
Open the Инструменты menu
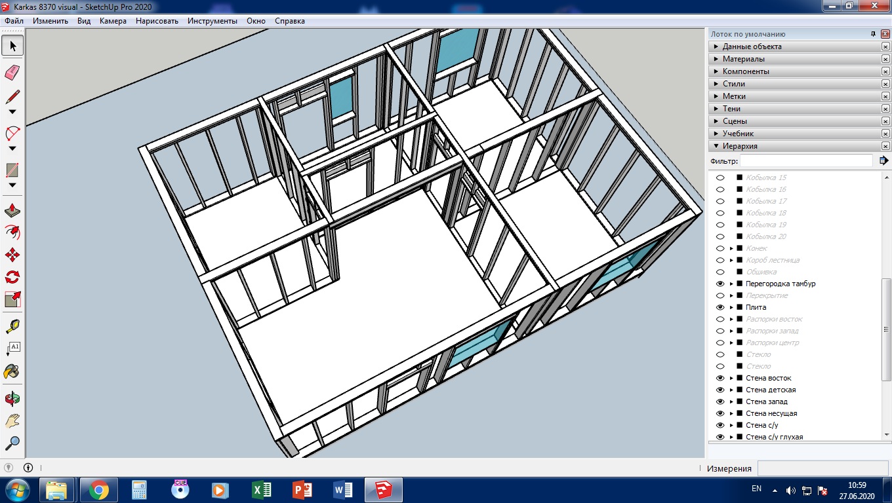[x=213, y=20]
